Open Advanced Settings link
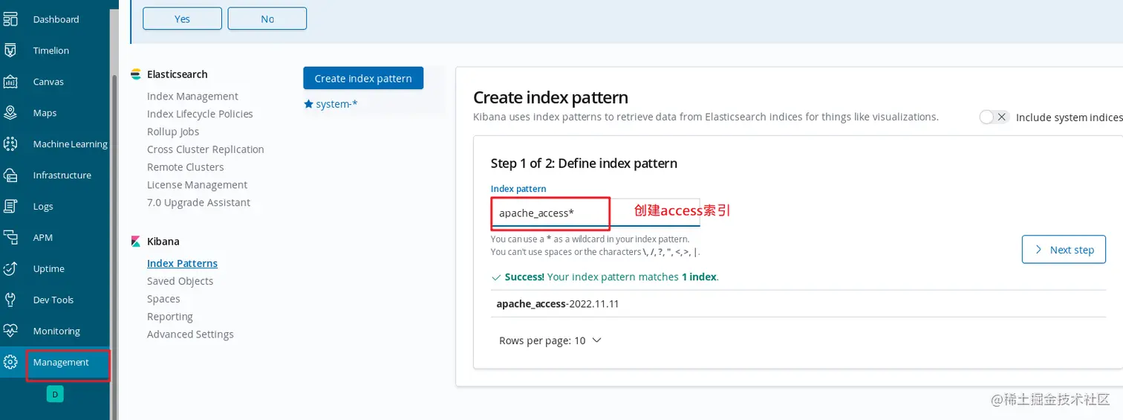 click(x=190, y=335)
